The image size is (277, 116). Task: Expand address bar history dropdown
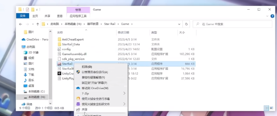point(179,24)
